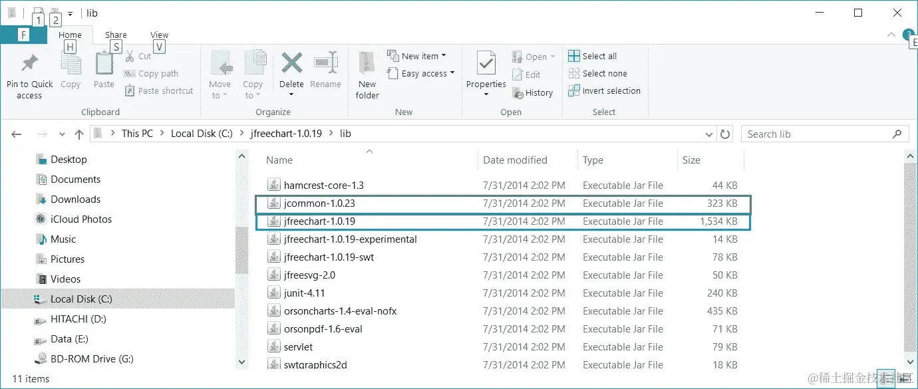Pin the folder to Quick access
This screenshot has width=918, height=389.
29,76
